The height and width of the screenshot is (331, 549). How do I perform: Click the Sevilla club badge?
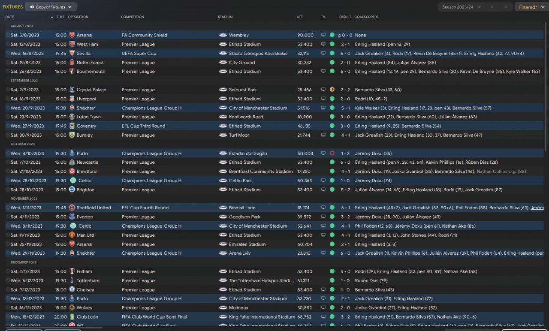click(x=72, y=54)
